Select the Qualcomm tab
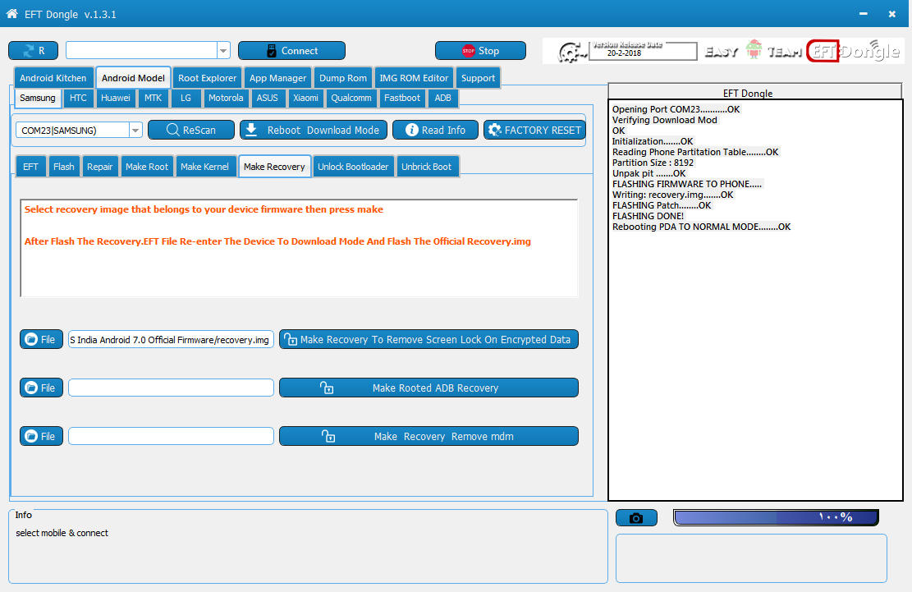Viewport: 912px width, 592px height. [x=351, y=98]
